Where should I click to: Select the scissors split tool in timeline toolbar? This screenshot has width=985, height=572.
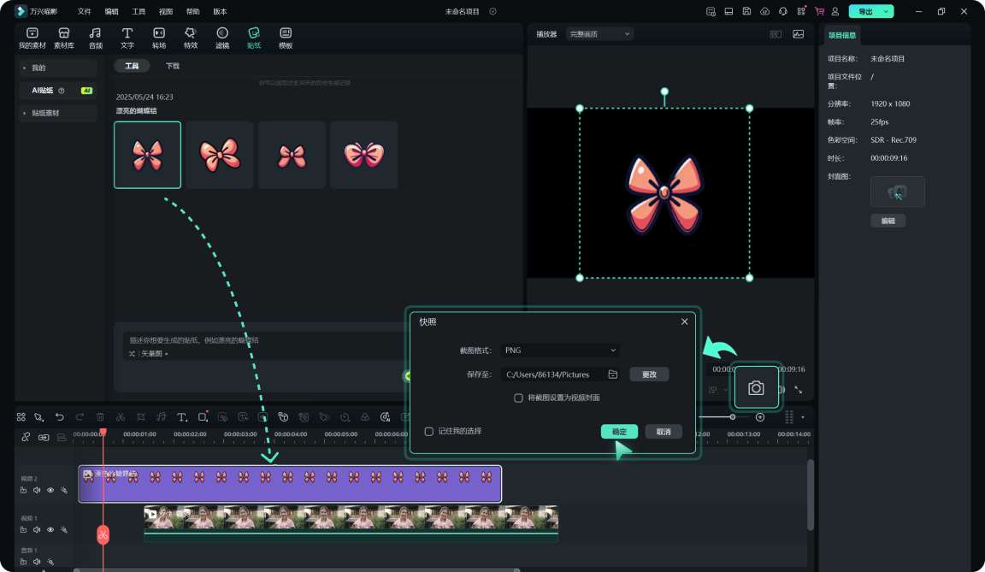click(121, 417)
